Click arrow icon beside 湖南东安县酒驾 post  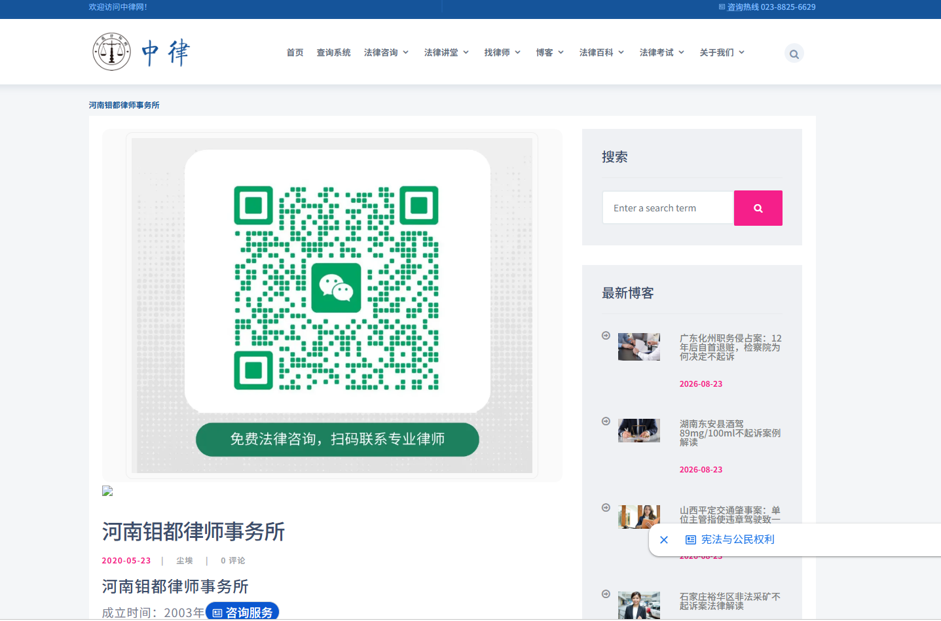606,421
